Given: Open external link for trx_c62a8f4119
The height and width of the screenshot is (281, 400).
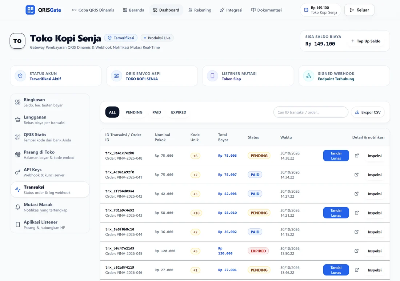Looking at the screenshot, I should pyautogui.click(x=357, y=270).
